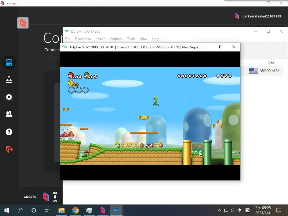Click the Size column header in game list
Image resolution: width=288 pixels, height=216 pixels.
tap(271, 63)
